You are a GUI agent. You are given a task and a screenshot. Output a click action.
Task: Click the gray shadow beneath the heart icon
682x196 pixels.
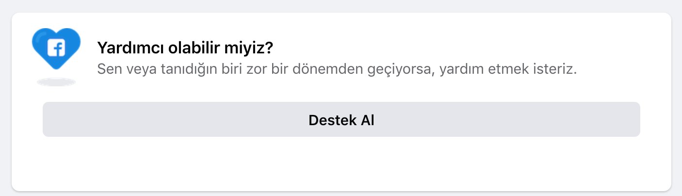point(56,82)
